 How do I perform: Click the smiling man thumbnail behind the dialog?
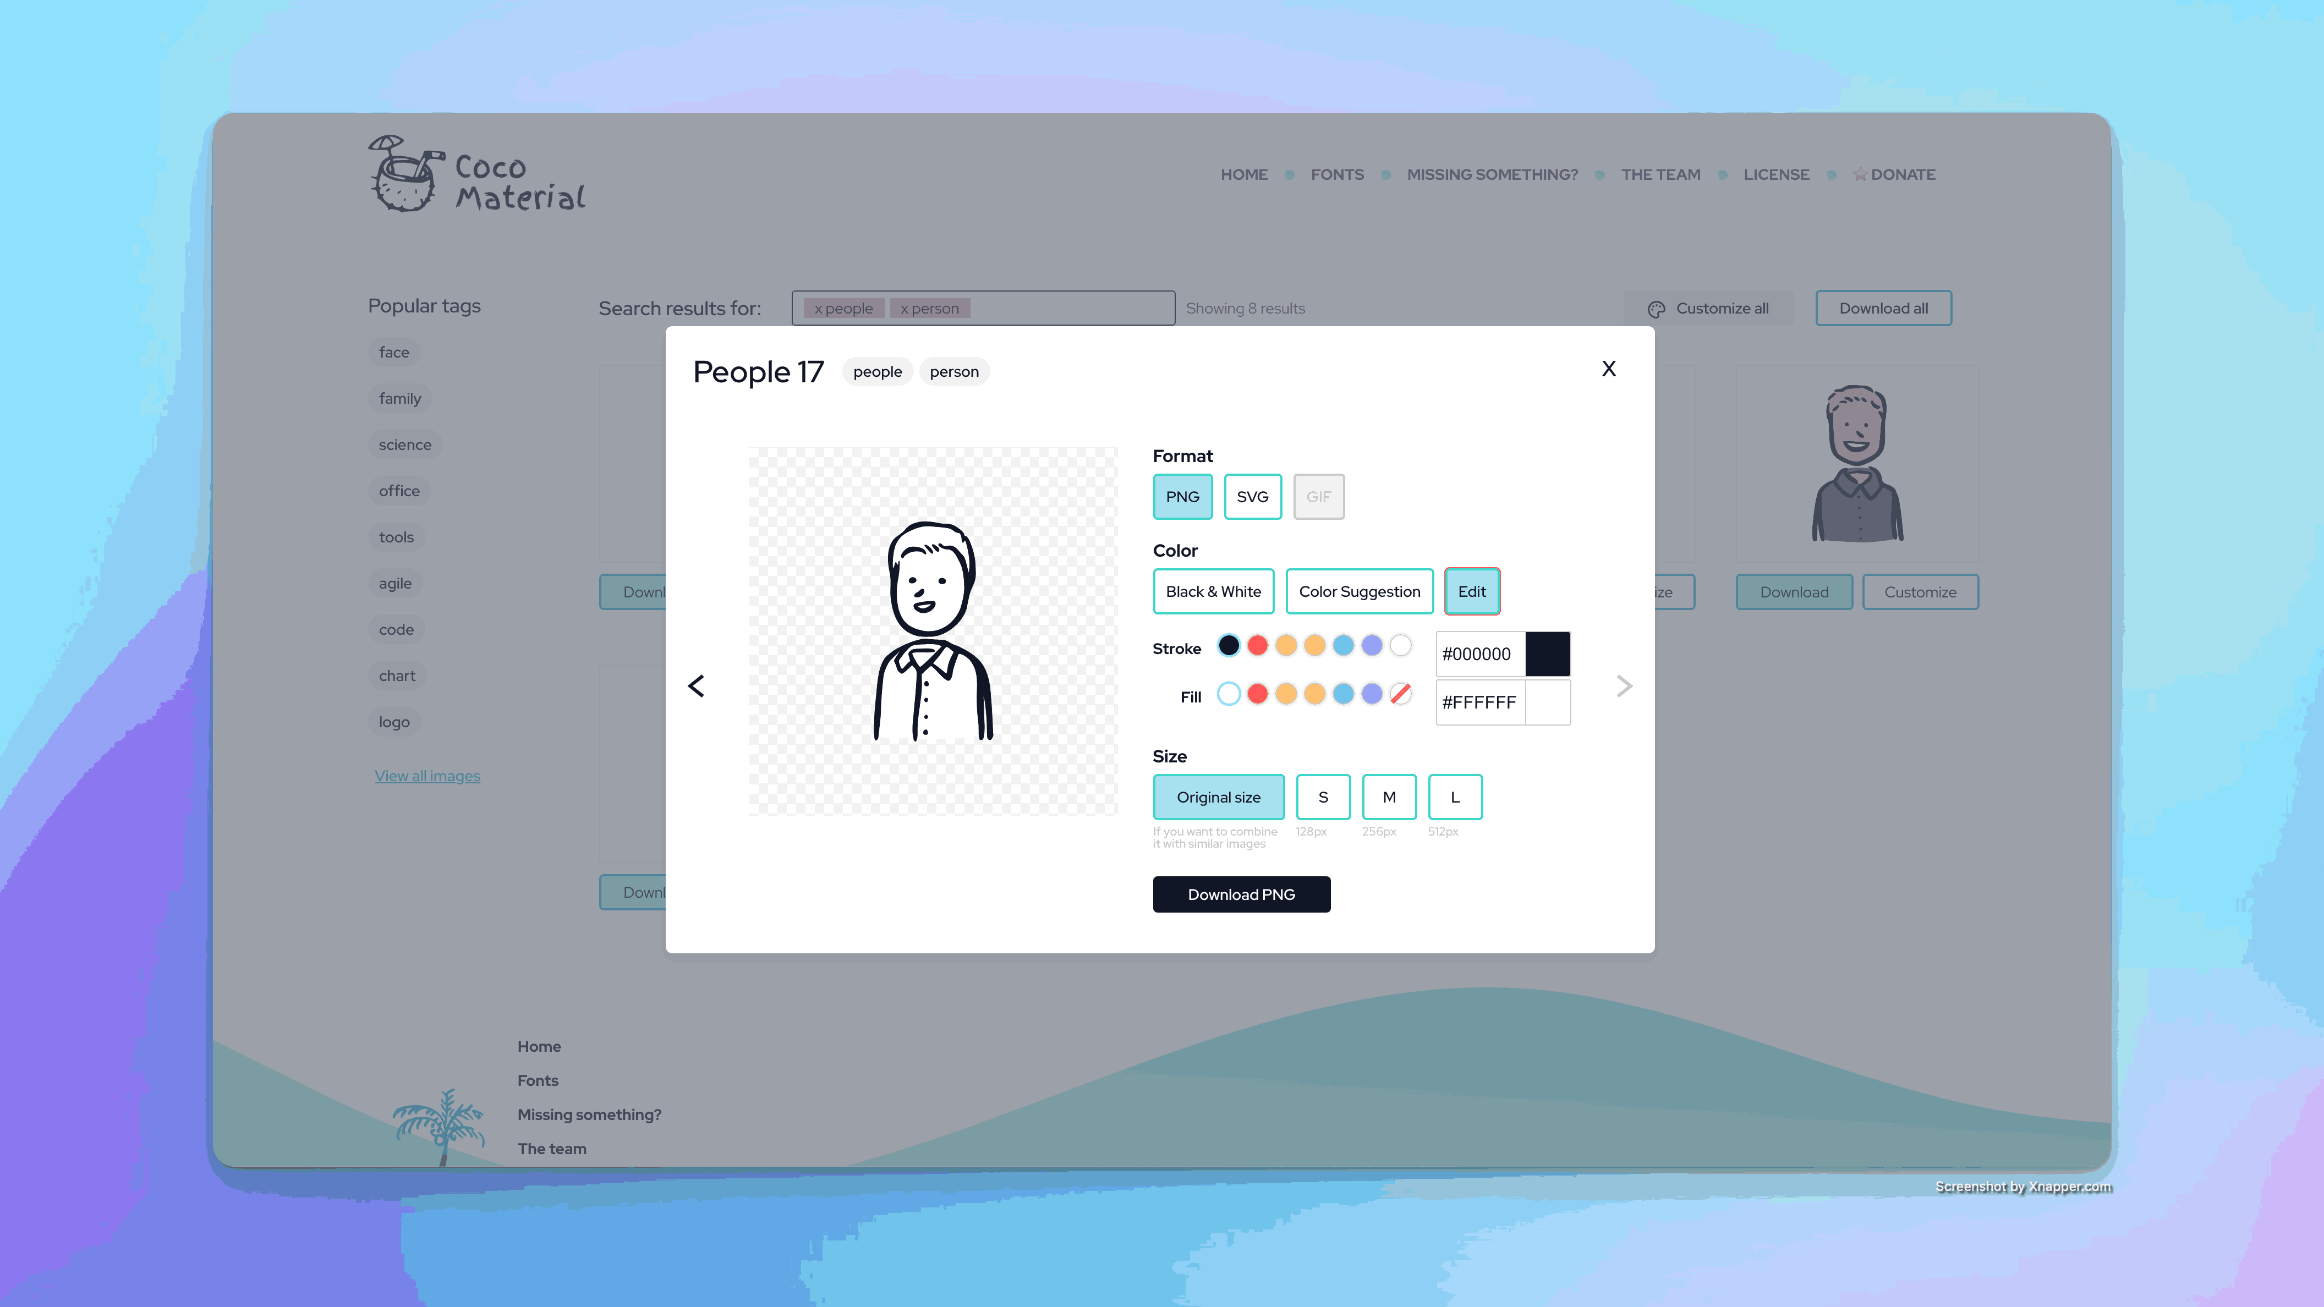pyautogui.click(x=1857, y=464)
